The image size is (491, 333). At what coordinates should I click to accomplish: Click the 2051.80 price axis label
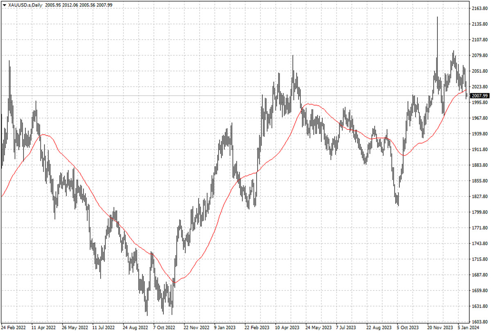[x=479, y=71]
